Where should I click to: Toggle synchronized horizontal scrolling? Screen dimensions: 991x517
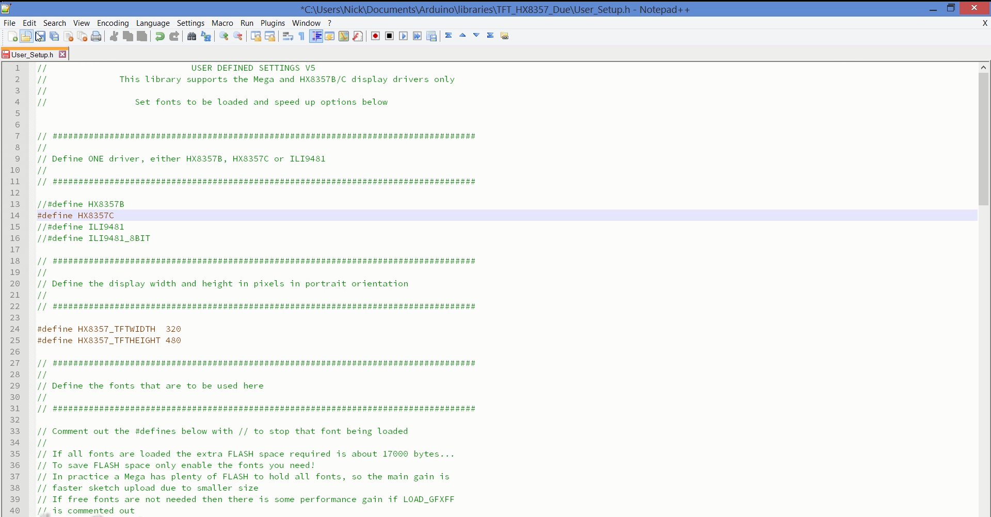[270, 36]
